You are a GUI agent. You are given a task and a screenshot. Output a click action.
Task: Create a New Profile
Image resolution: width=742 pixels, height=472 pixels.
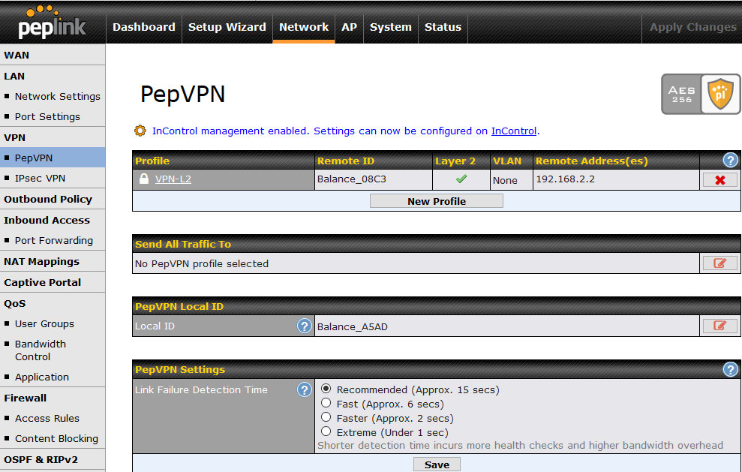click(437, 201)
